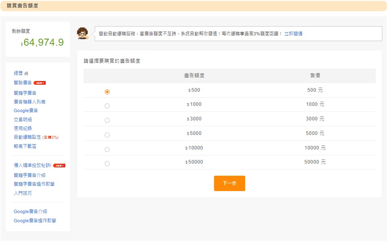Image resolution: width=389 pixels, height=243 pixels.
Task: Click the NEW badge beside 懶人精準投放秘訣
Action: coord(59,165)
